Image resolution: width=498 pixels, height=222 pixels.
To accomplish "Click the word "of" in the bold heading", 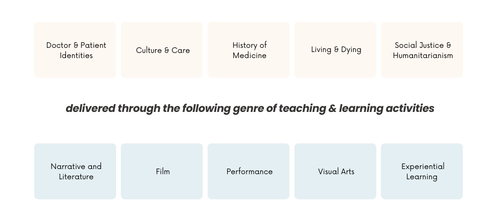I will coord(271,108).
